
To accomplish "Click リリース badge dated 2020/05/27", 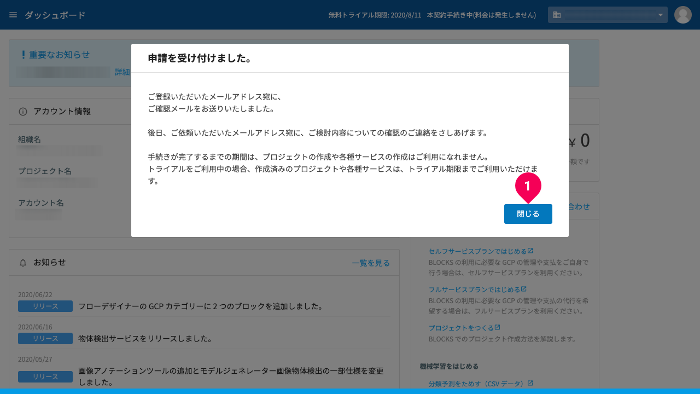I will point(45,376).
